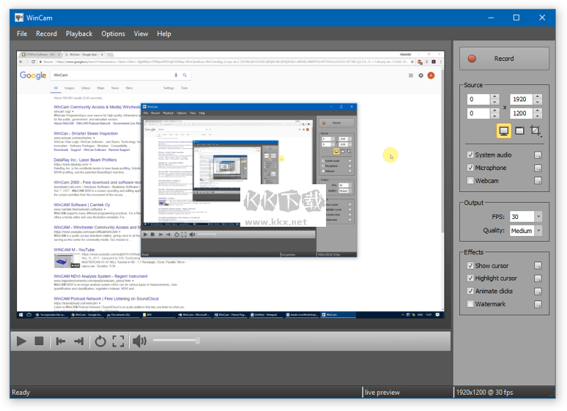Screen dimensions: 567x411
Task: Click the volume slider
Action: click(175, 342)
